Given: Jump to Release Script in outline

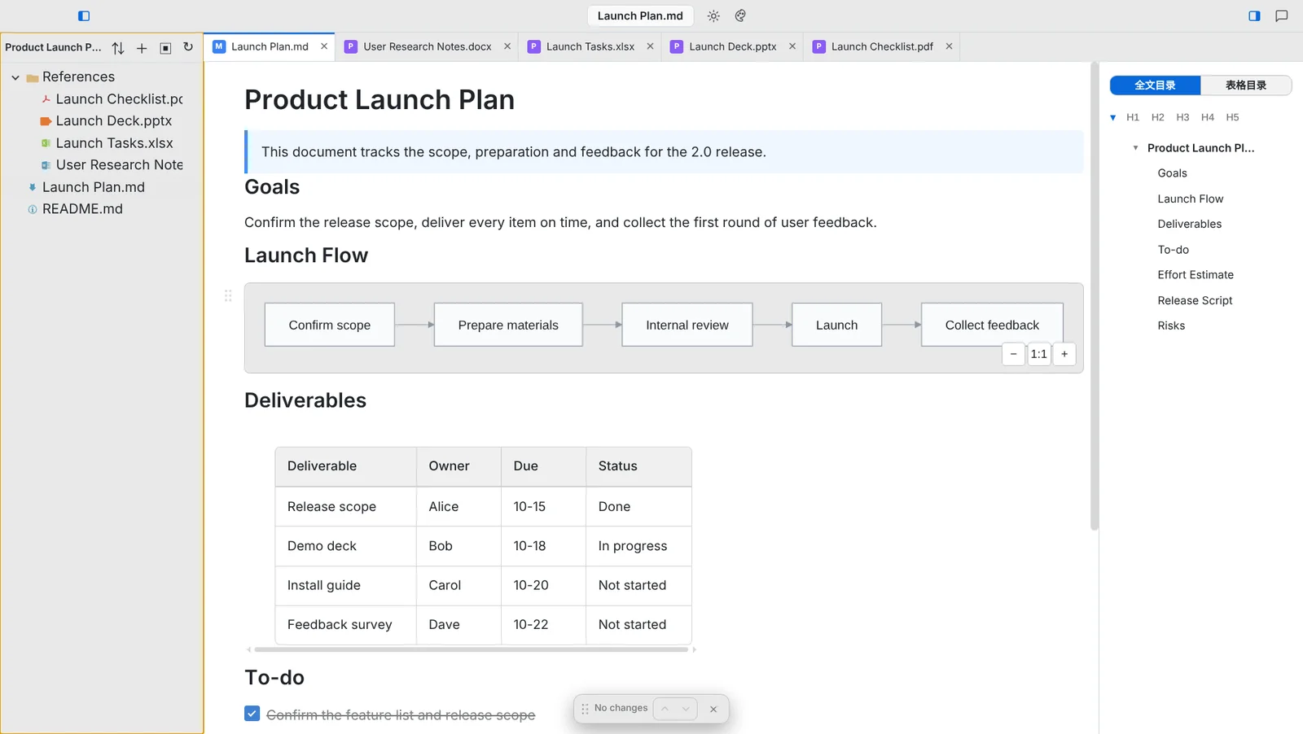Looking at the screenshot, I should [1195, 300].
